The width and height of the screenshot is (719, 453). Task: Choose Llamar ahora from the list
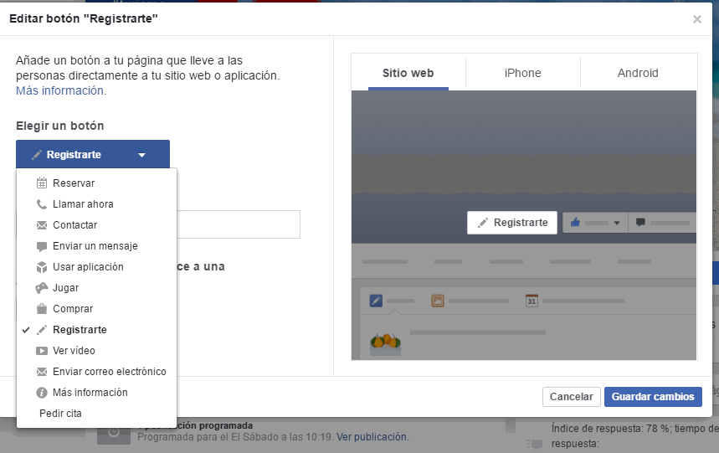(96, 204)
